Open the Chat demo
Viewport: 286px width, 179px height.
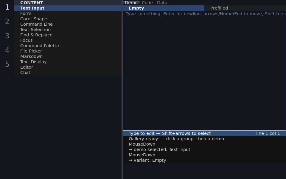coord(68,72)
